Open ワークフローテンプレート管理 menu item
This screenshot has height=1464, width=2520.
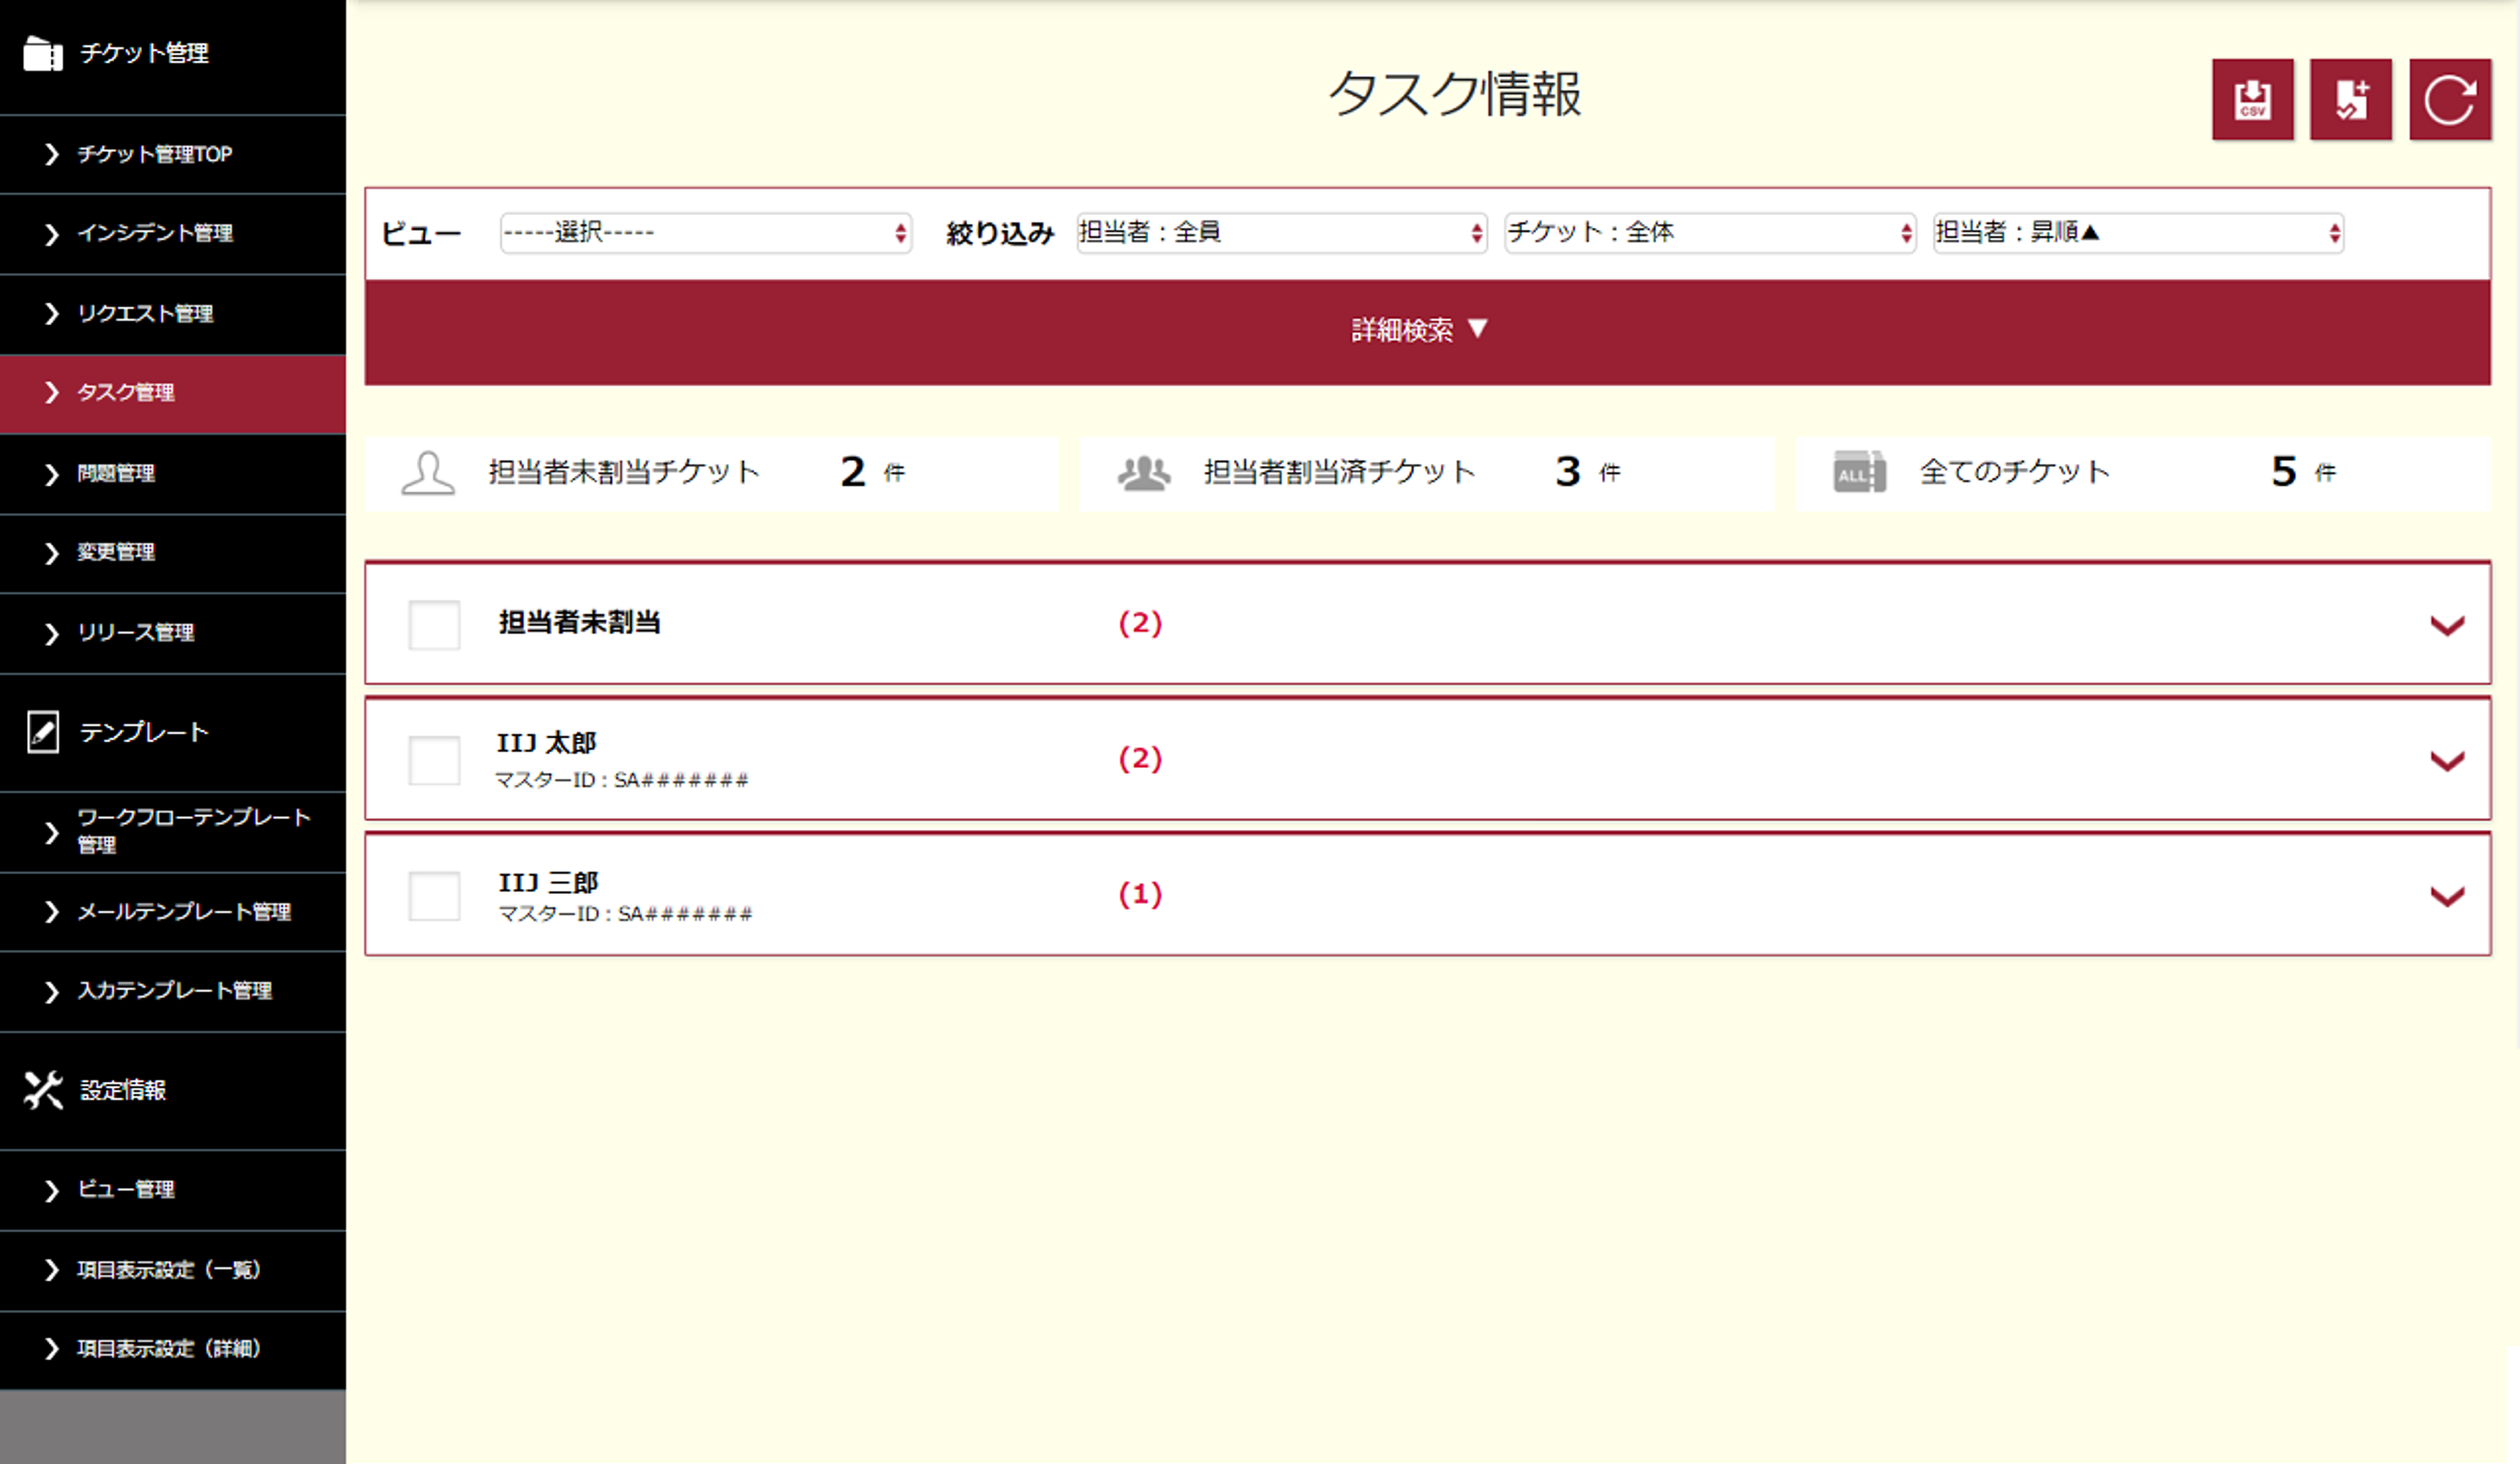coord(173,832)
